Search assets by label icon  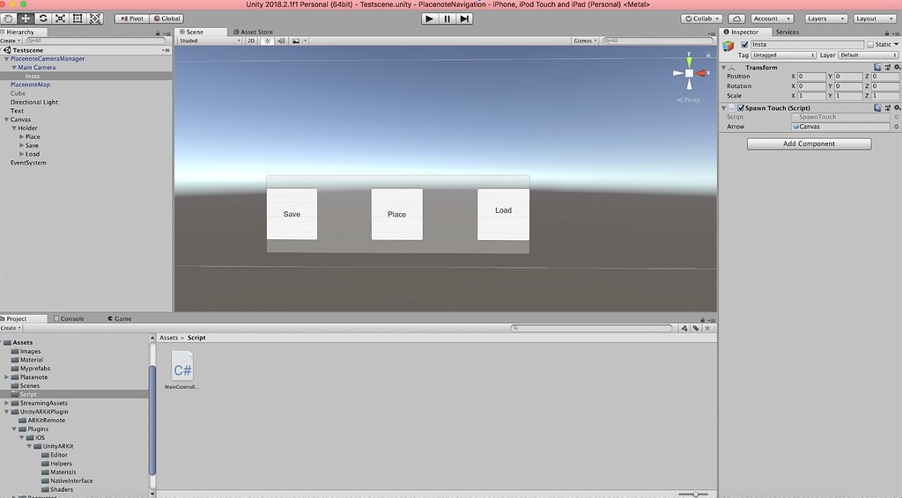696,328
